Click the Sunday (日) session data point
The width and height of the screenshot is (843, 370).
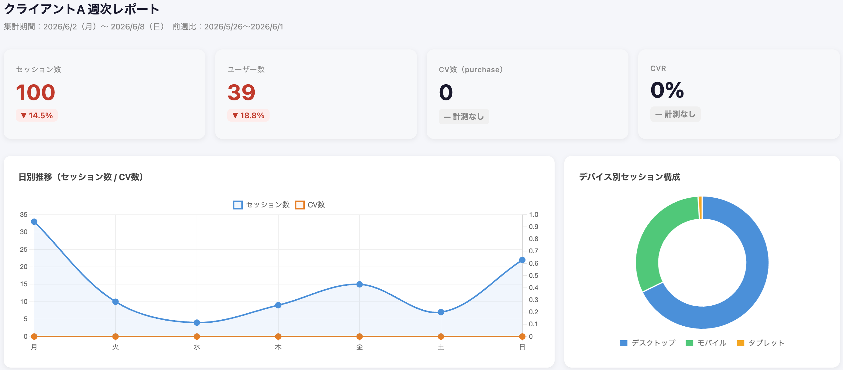point(522,260)
